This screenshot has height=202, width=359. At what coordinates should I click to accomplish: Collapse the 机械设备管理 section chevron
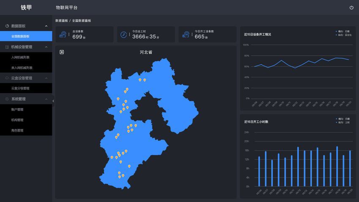click(x=46, y=47)
